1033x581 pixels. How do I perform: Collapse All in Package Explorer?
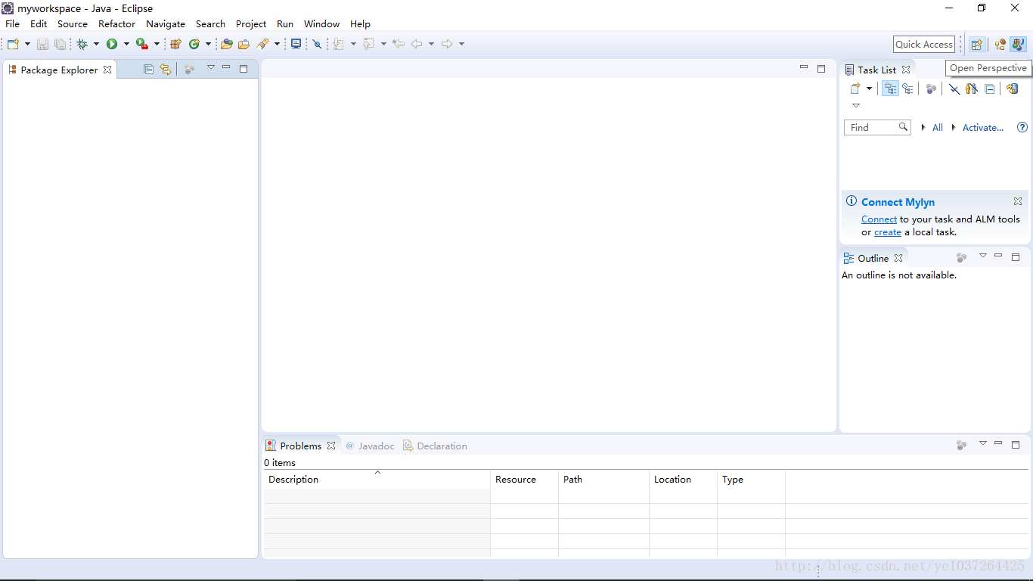point(148,69)
